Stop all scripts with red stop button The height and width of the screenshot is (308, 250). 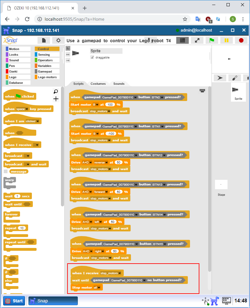(x=241, y=40)
